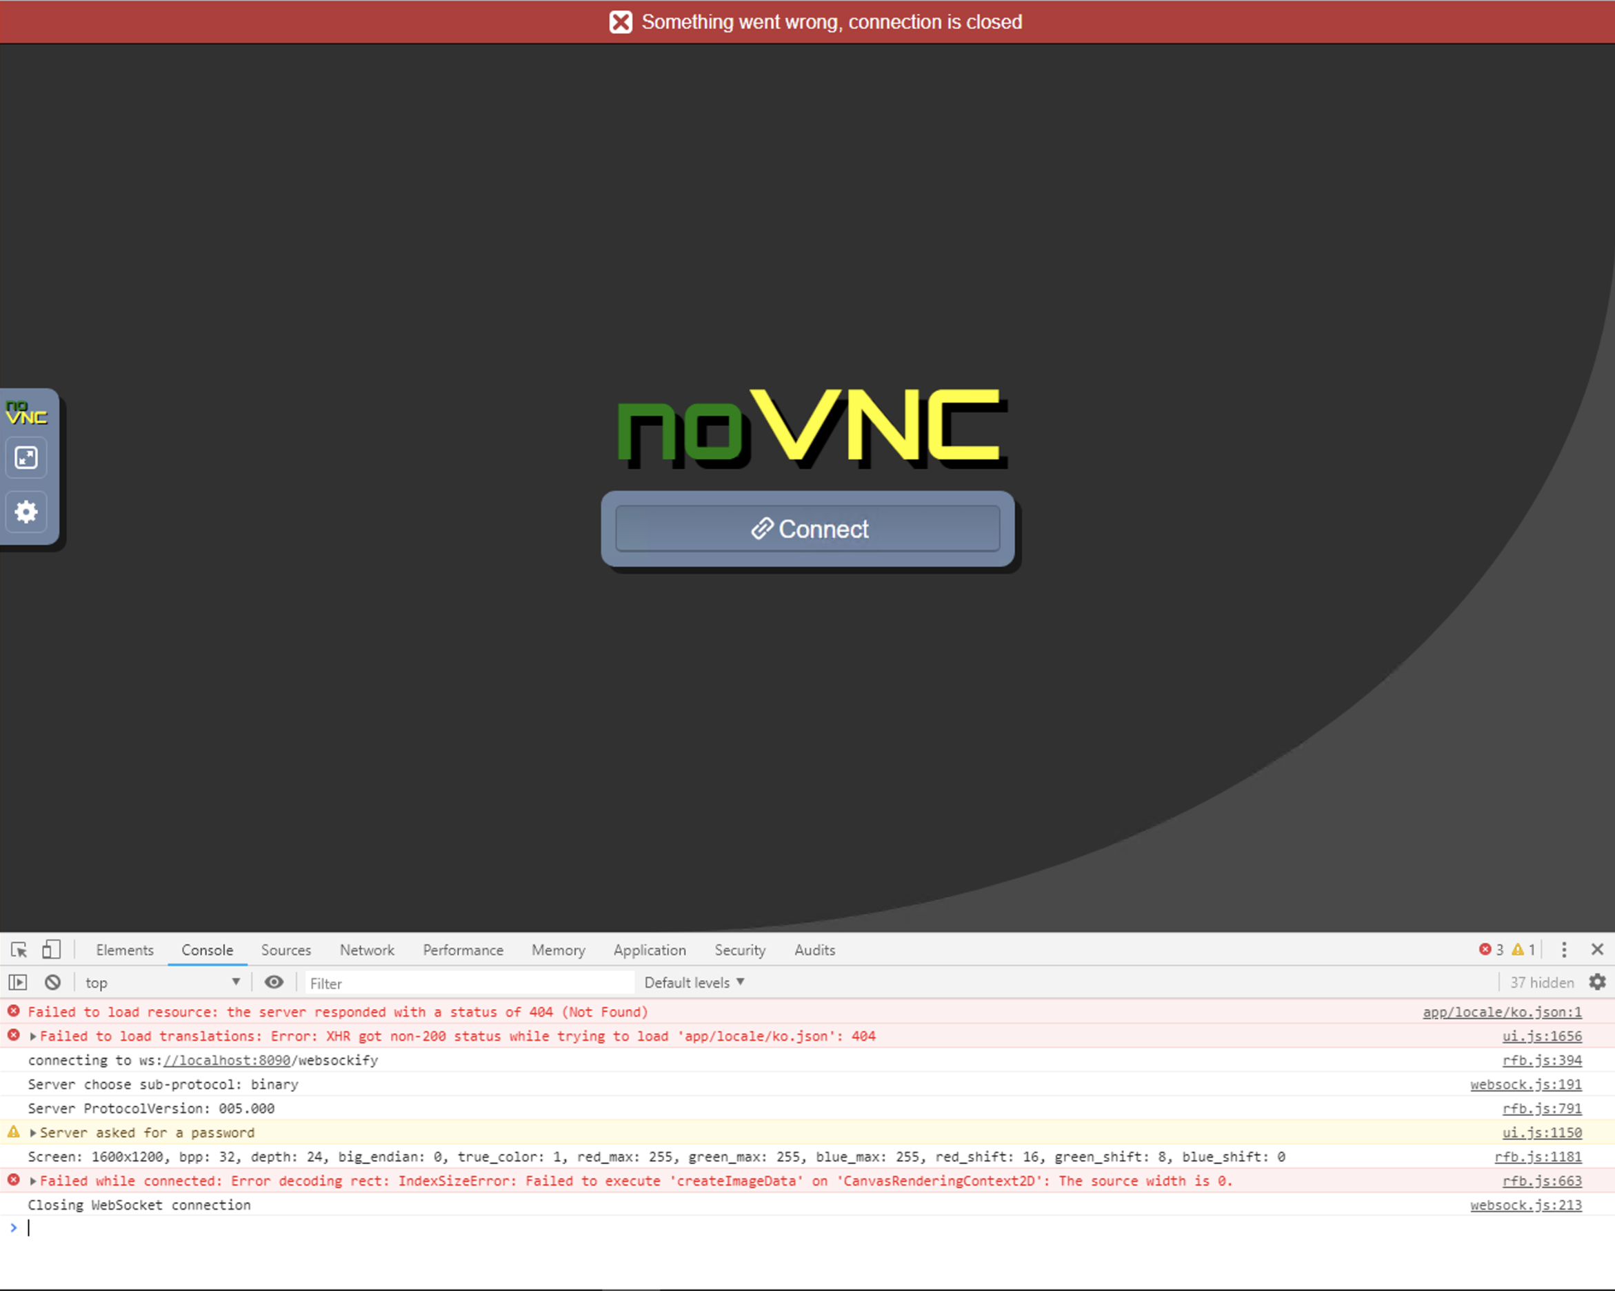Click the Connect button
The width and height of the screenshot is (1615, 1291).
pyautogui.click(x=807, y=529)
